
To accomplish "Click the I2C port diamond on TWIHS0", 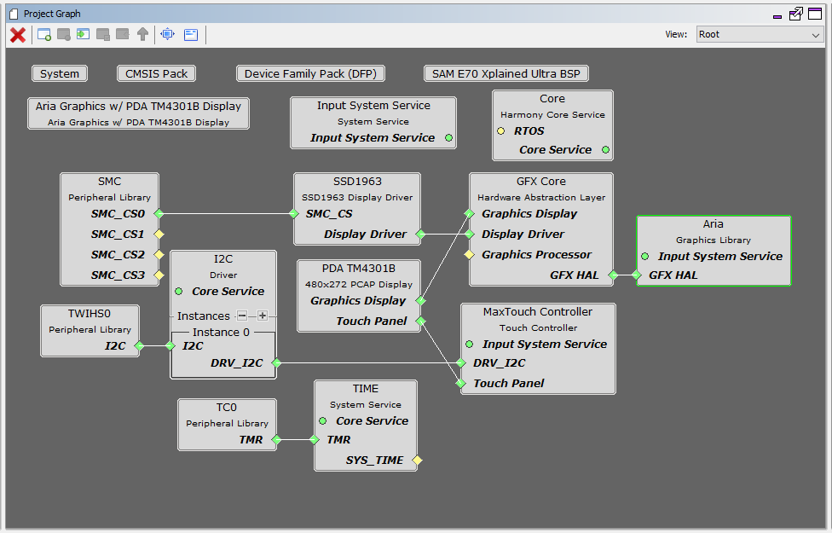I will click(x=139, y=346).
